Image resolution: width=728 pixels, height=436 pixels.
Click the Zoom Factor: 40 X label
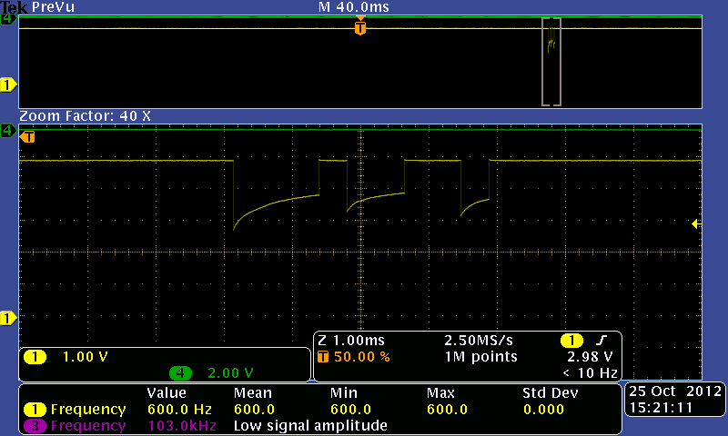[85, 116]
